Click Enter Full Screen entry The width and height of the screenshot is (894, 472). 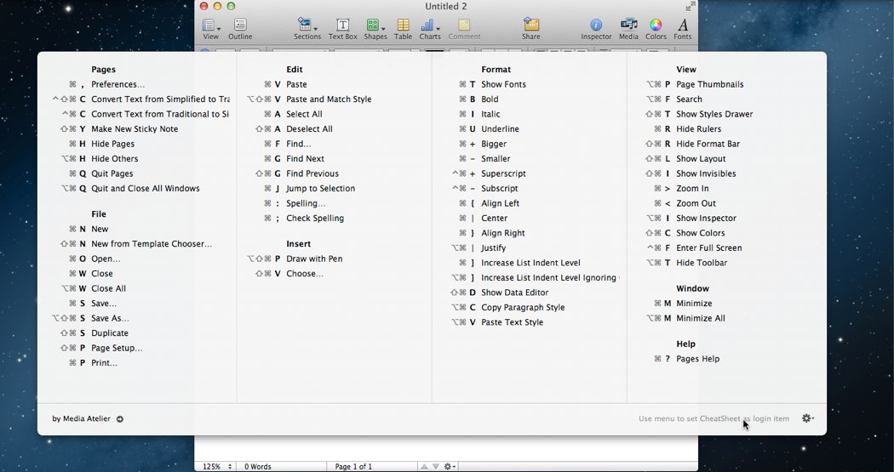click(x=708, y=248)
